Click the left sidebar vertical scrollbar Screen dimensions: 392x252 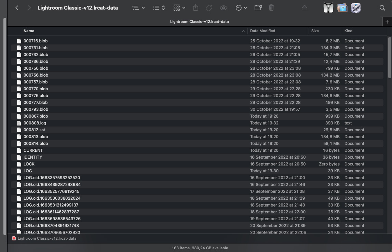(4, 126)
